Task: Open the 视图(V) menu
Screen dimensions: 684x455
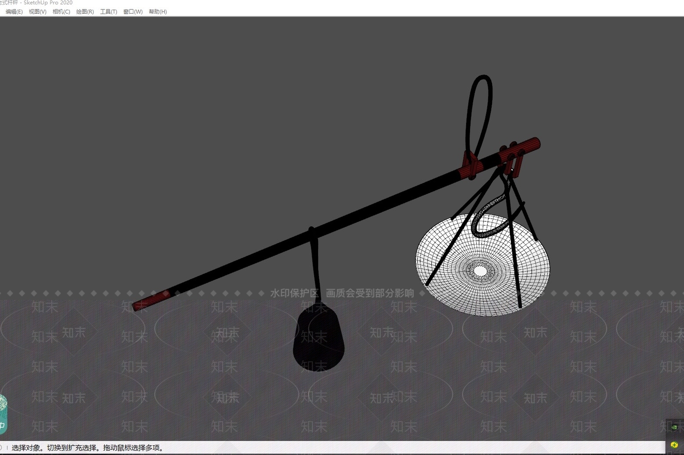Action: coord(37,12)
